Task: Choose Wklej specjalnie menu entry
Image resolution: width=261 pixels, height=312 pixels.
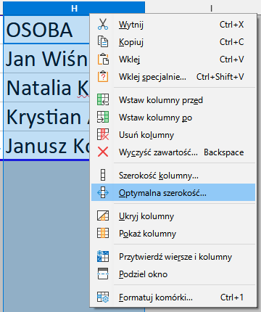Action: (x=173, y=77)
